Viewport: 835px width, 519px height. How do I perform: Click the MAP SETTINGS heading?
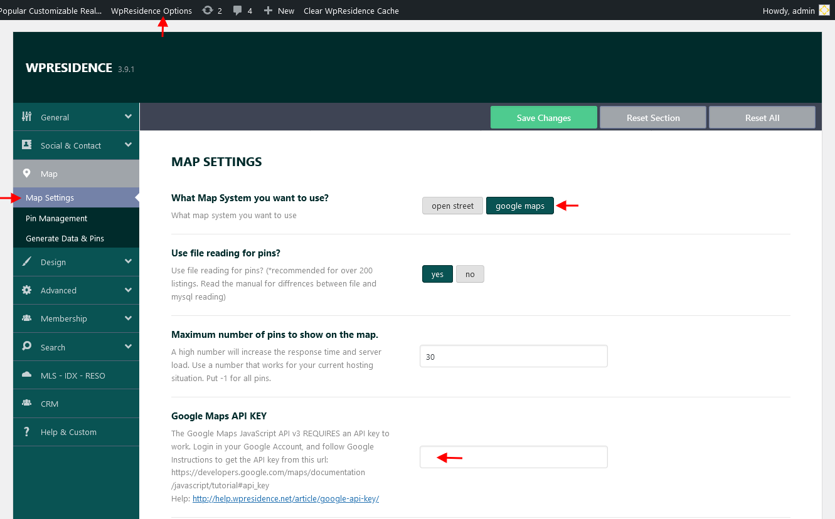coord(216,162)
